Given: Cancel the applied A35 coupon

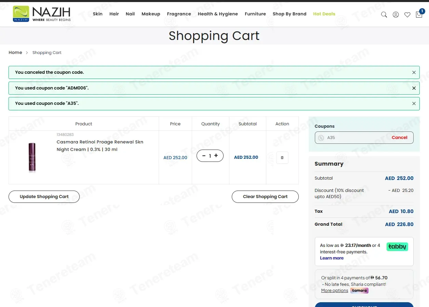Looking at the screenshot, I should [399, 138].
